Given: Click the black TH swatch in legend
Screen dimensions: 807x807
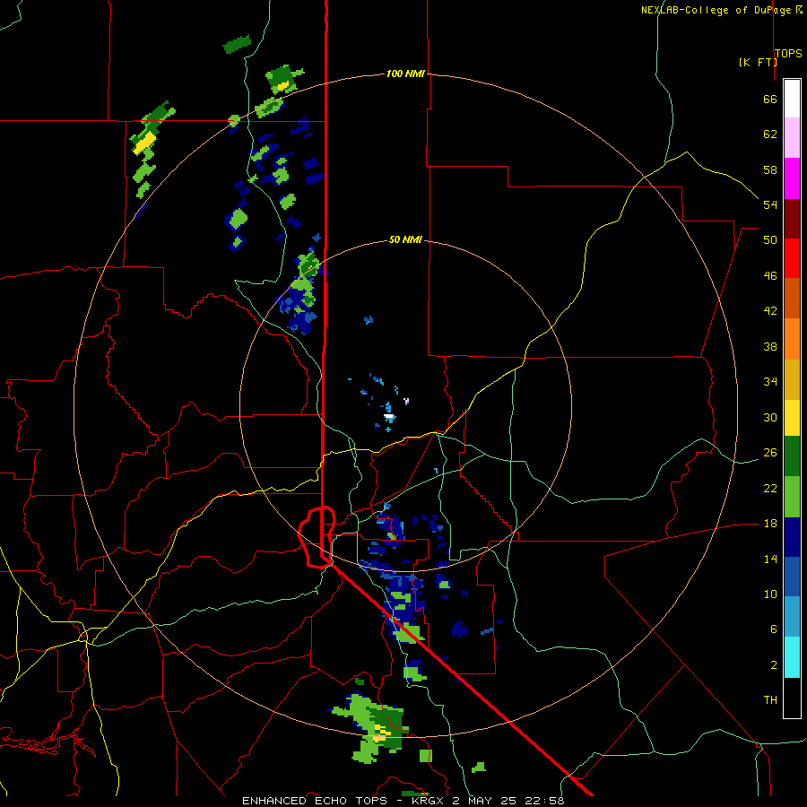Looking at the screenshot, I should [792, 698].
